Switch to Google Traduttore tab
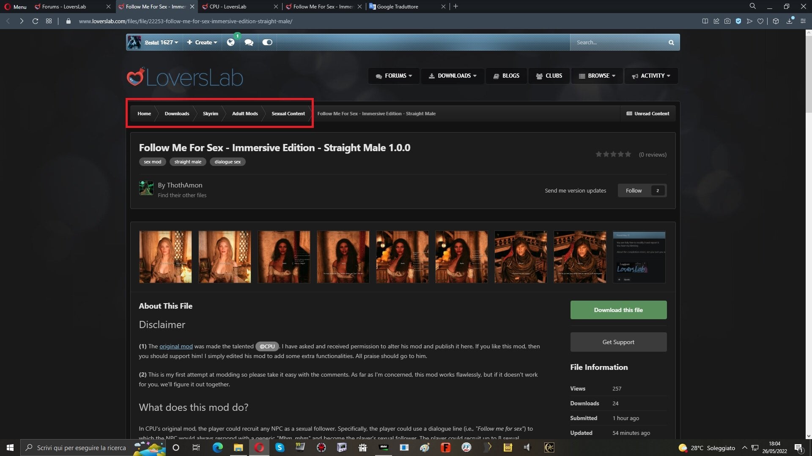The height and width of the screenshot is (456, 812). (408, 6)
